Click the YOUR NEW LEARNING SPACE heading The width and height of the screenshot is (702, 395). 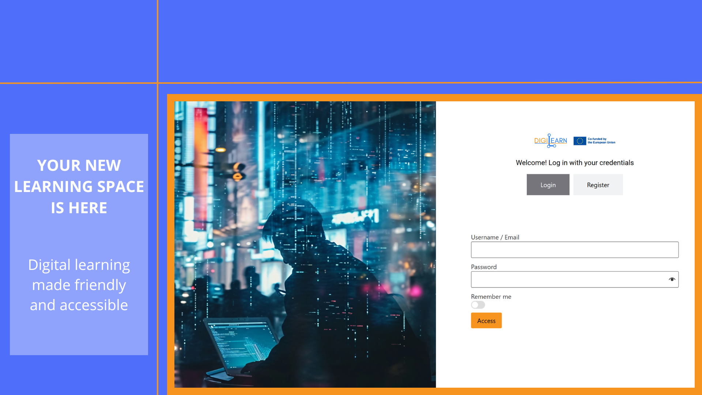click(79, 187)
